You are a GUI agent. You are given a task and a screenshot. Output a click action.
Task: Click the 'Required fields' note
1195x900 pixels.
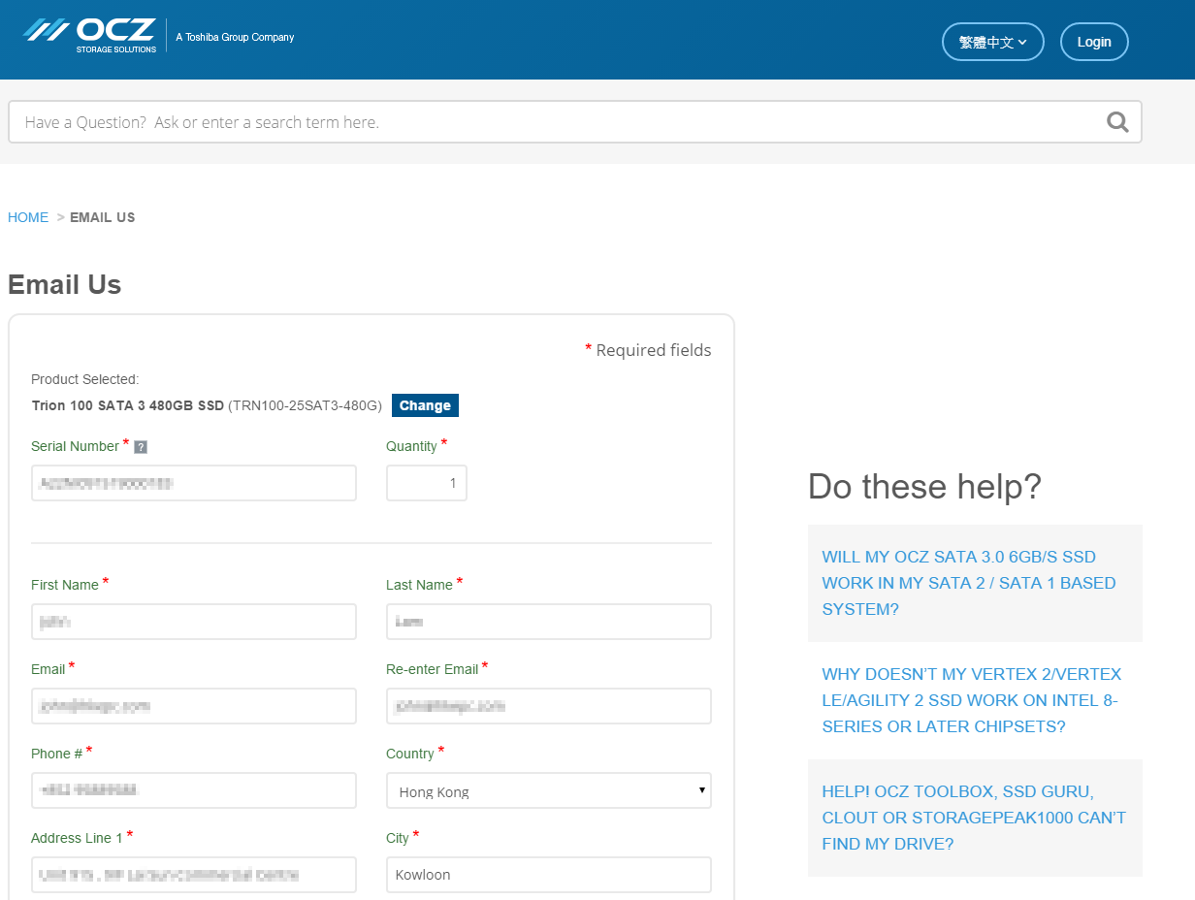click(x=648, y=350)
